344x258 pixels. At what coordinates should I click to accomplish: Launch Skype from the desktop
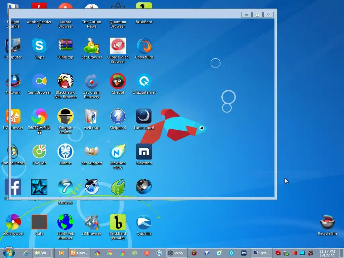[39, 48]
